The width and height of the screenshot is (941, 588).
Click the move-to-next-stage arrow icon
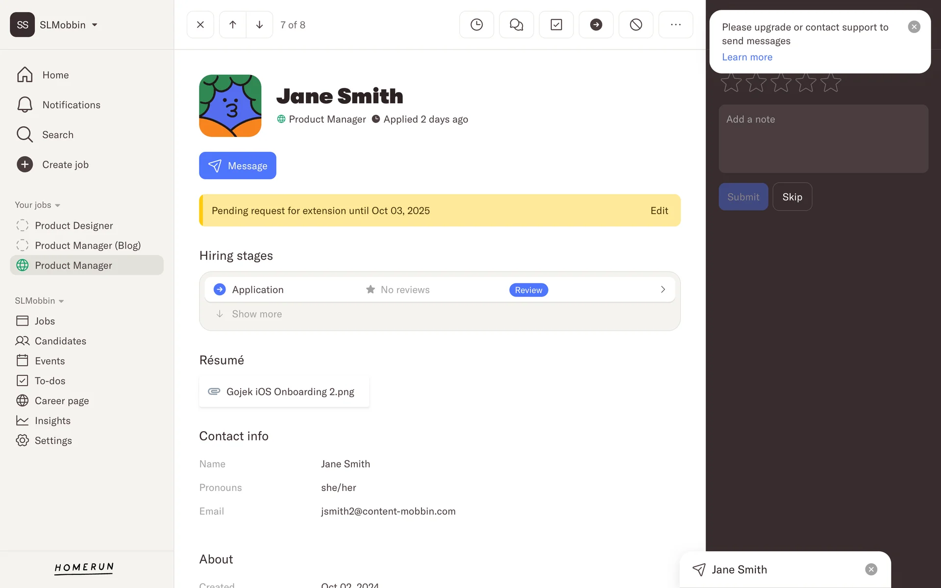595,24
